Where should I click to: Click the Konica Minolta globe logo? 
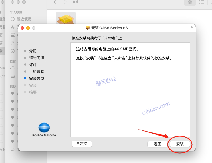click(44, 128)
